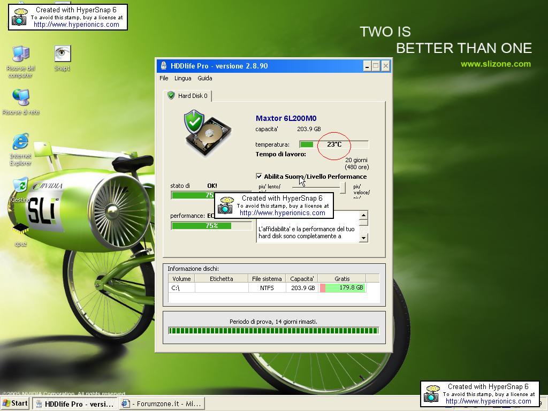Click the Maxtor 6L200M0 model name
The image size is (548, 411).
(286, 118)
